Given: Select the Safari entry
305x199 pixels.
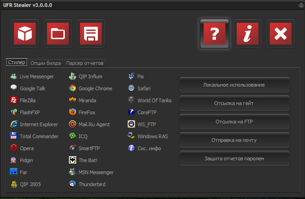Looking at the screenshot, I should [139, 88].
